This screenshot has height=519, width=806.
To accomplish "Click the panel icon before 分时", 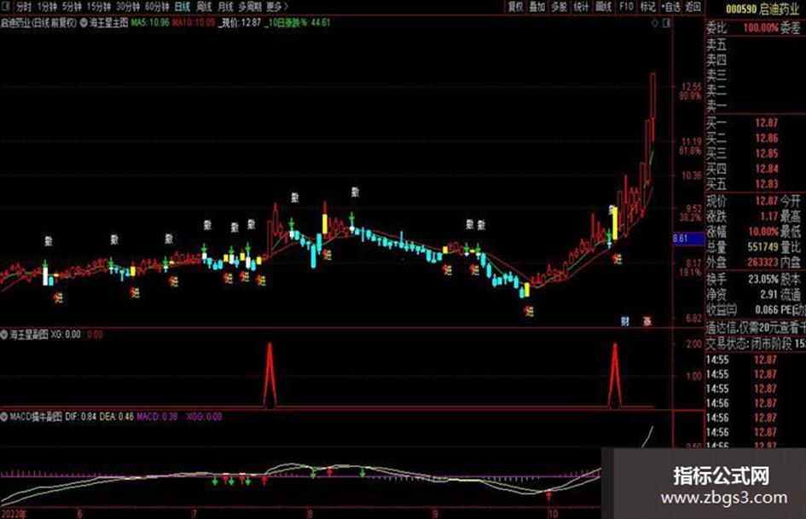I will pos(7,7).
